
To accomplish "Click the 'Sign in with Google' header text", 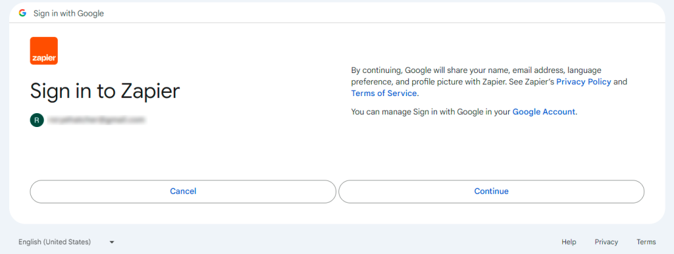I will [x=68, y=13].
